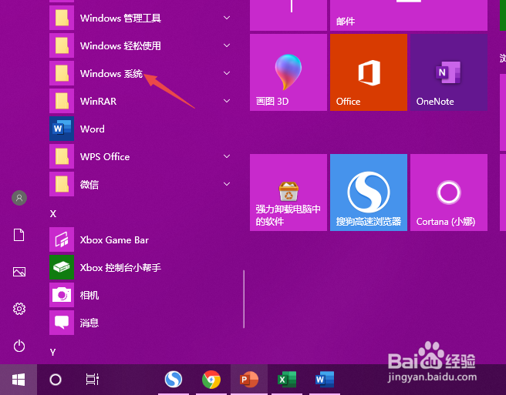Screen dimensions: 506x395
Task: Click the WinRAR folder label
Action: 99,101
